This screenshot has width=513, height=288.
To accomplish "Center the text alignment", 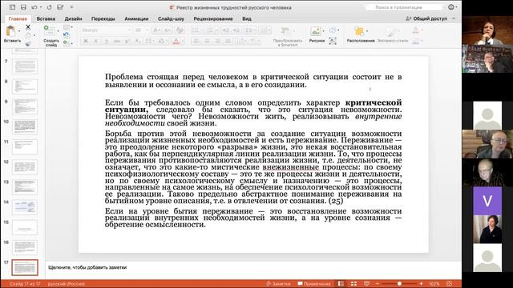I will [x=207, y=41].
